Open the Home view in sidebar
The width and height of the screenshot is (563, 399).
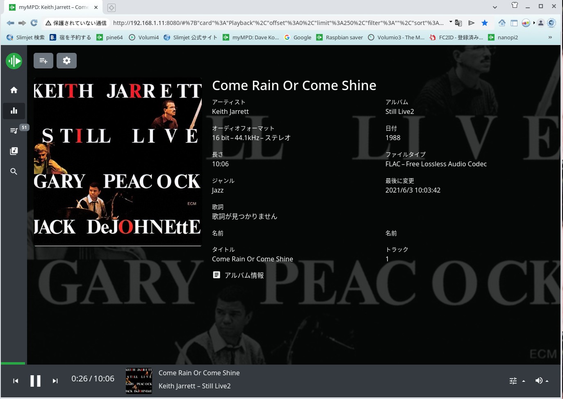tap(14, 90)
